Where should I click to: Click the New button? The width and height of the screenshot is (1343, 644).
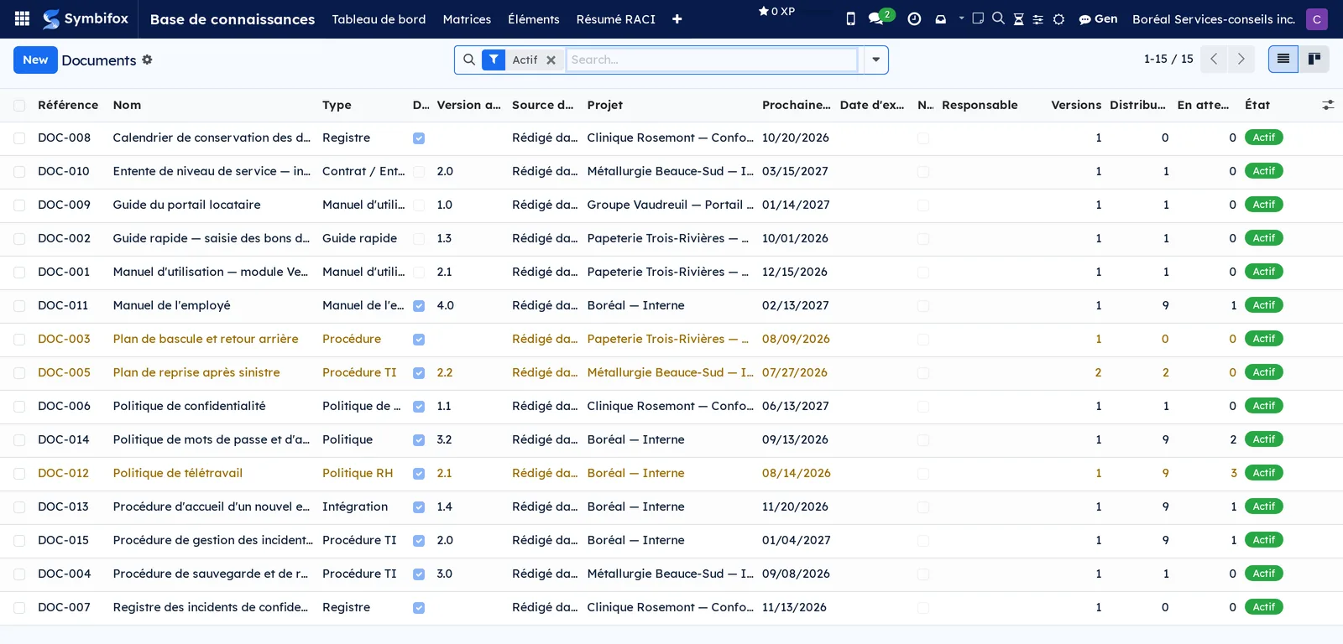[x=35, y=60]
